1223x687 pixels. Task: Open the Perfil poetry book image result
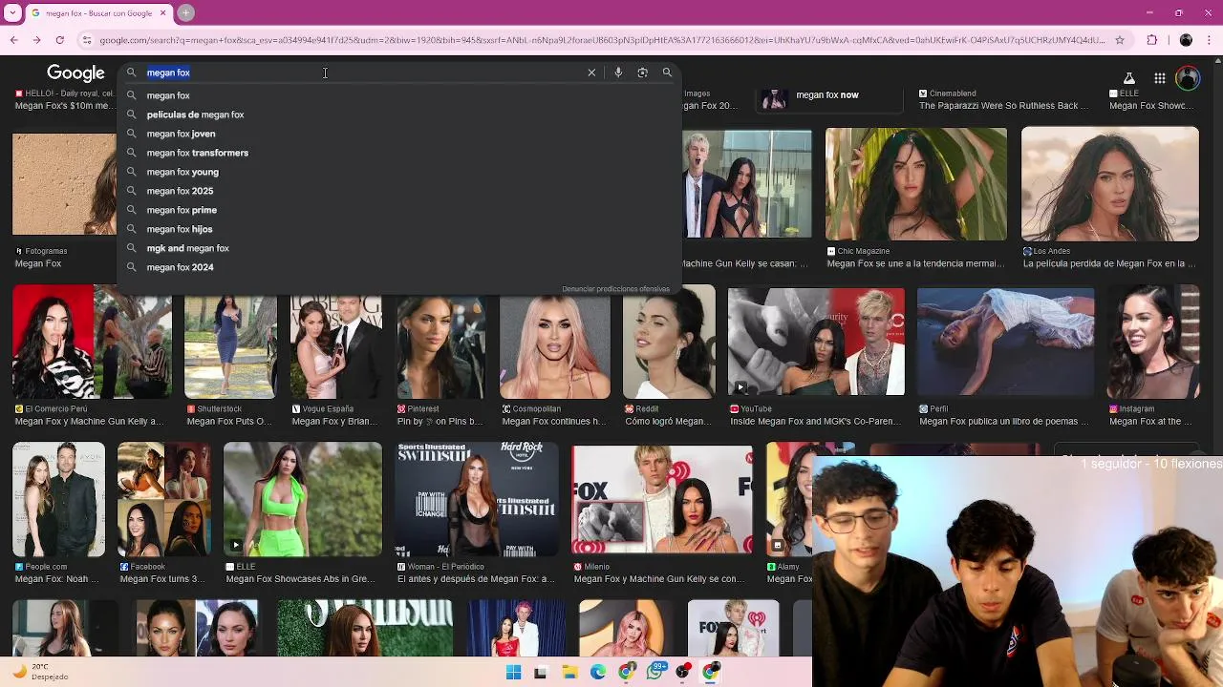1005,341
